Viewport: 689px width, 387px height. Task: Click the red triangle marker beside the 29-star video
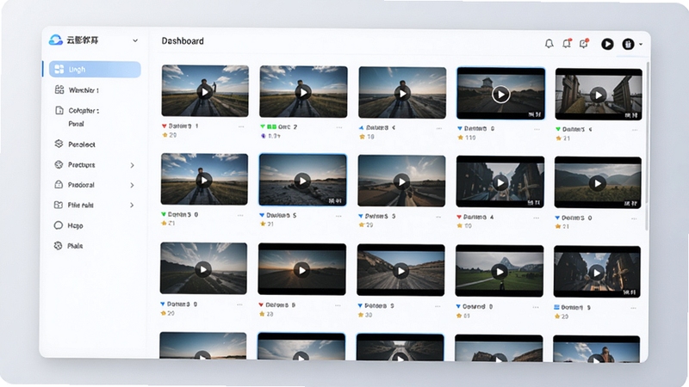pyautogui.click(x=164, y=126)
